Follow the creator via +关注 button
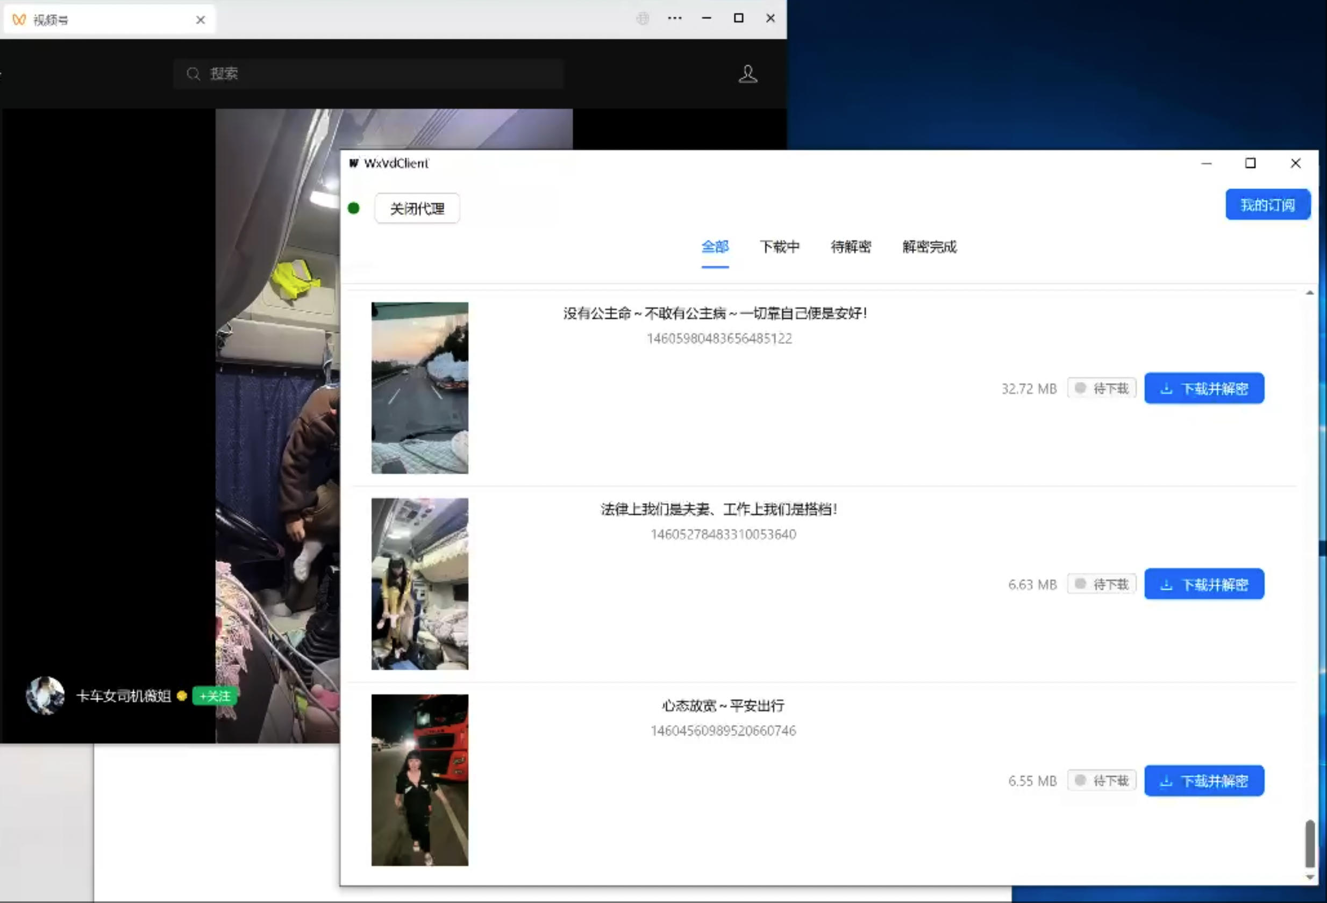 pyautogui.click(x=214, y=697)
